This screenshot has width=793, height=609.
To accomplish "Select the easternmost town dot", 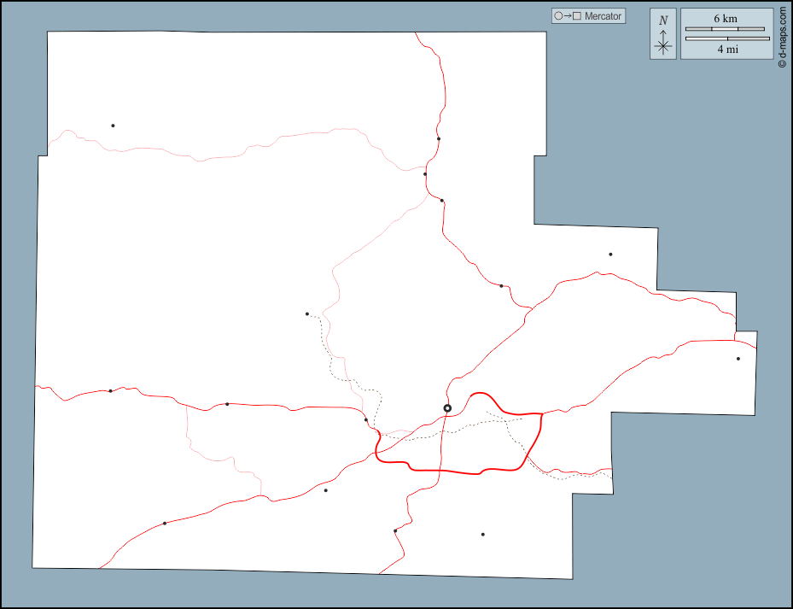I will (x=738, y=359).
